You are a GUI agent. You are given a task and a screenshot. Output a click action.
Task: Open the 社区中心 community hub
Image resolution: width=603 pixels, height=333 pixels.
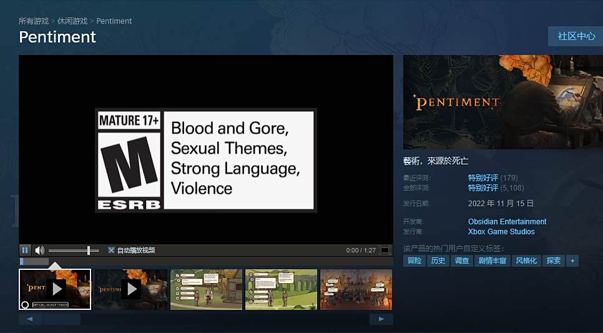pyautogui.click(x=576, y=36)
